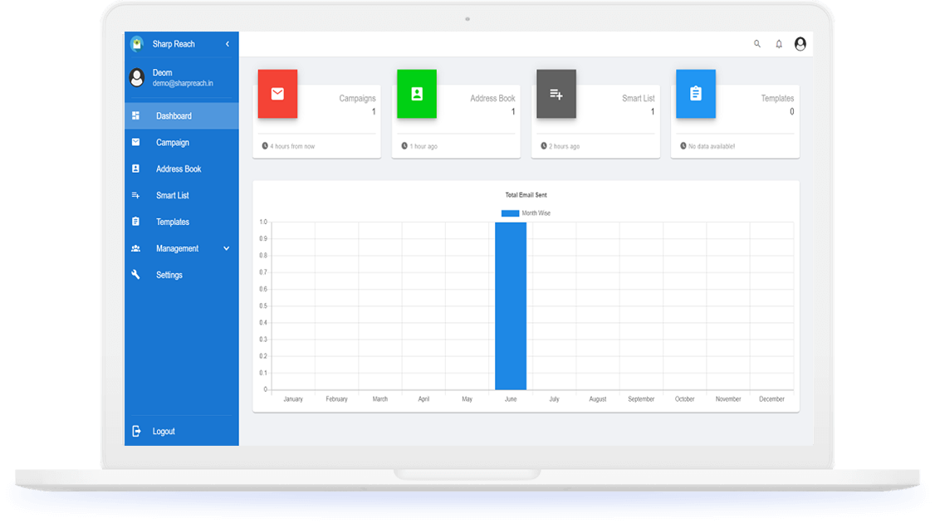This screenshot has width=935, height=523.
Task: Click the Logout link text
Action: (x=164, y=432)
